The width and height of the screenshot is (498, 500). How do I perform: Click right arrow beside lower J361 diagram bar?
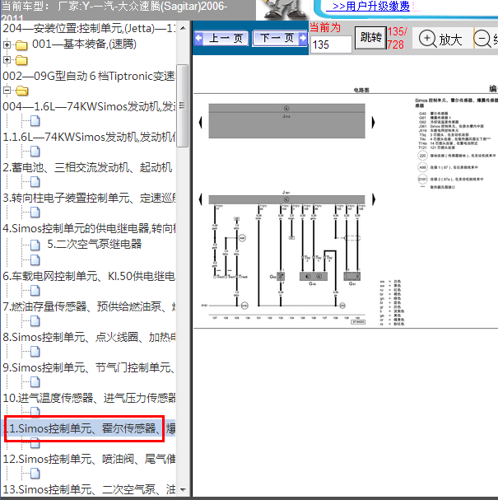(374, 199)
